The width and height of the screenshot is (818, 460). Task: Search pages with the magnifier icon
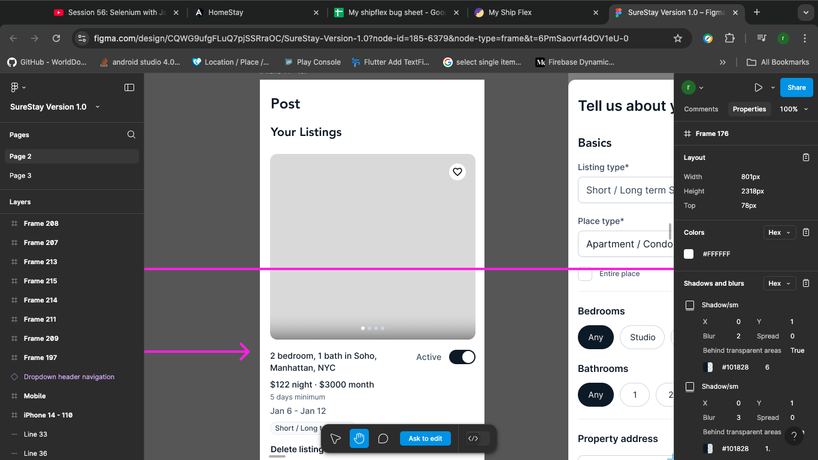131,135
